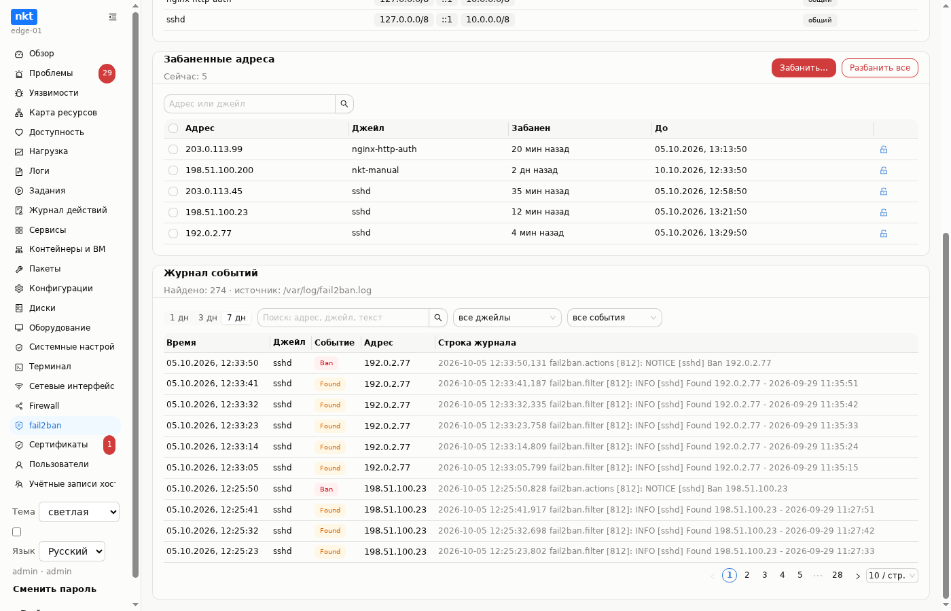Select the '7 дн' time range
Image resolution: width=951 pixels, height=611 pixels.
236,318
